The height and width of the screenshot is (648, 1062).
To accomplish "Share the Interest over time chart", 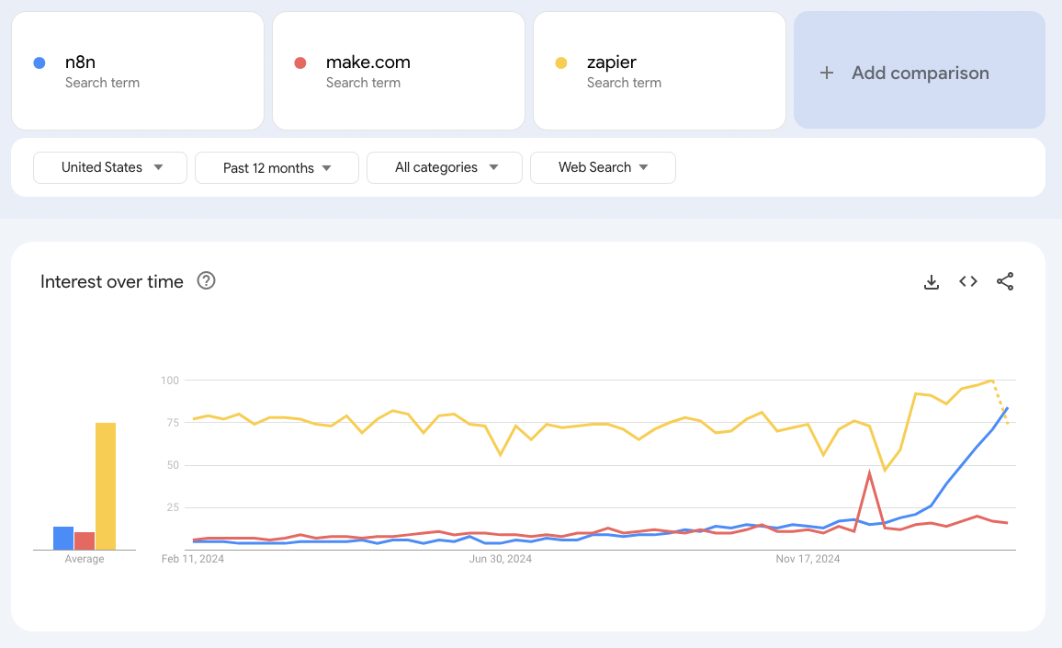I will point(1005,282).
